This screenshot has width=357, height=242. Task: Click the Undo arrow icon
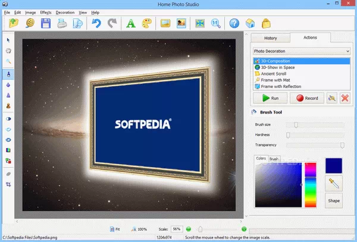(x=96, y=24)
